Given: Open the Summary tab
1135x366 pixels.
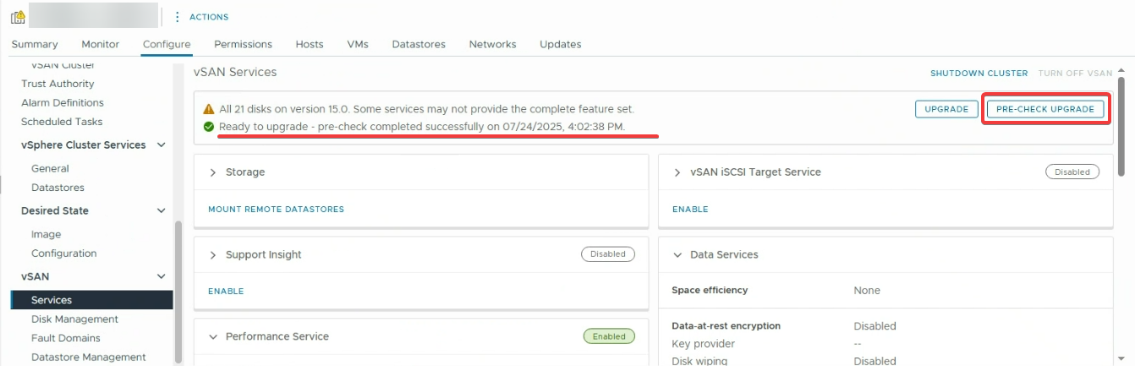Looking at the screenshot, I should pyautogui.click(x=35, y=44).
